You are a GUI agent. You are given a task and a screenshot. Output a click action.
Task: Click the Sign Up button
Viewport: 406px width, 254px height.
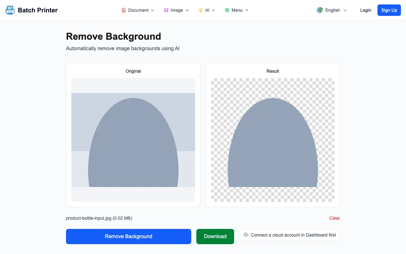(389, 10)
